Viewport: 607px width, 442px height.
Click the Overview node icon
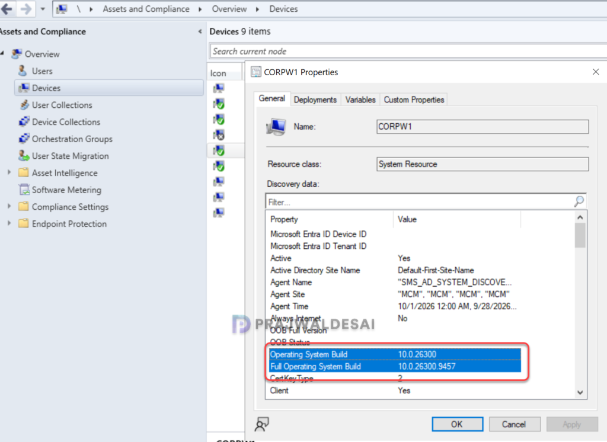click(x=16, y=54)
